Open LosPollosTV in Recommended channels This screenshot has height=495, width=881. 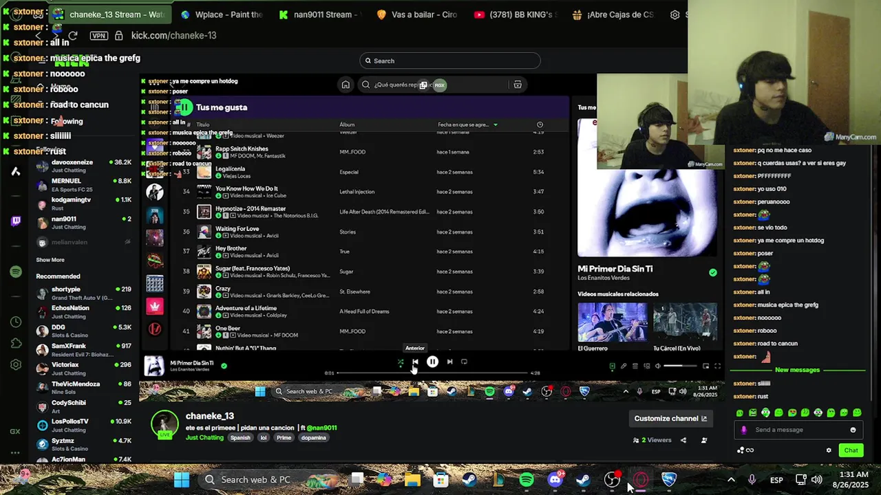(x=83, y=426)
